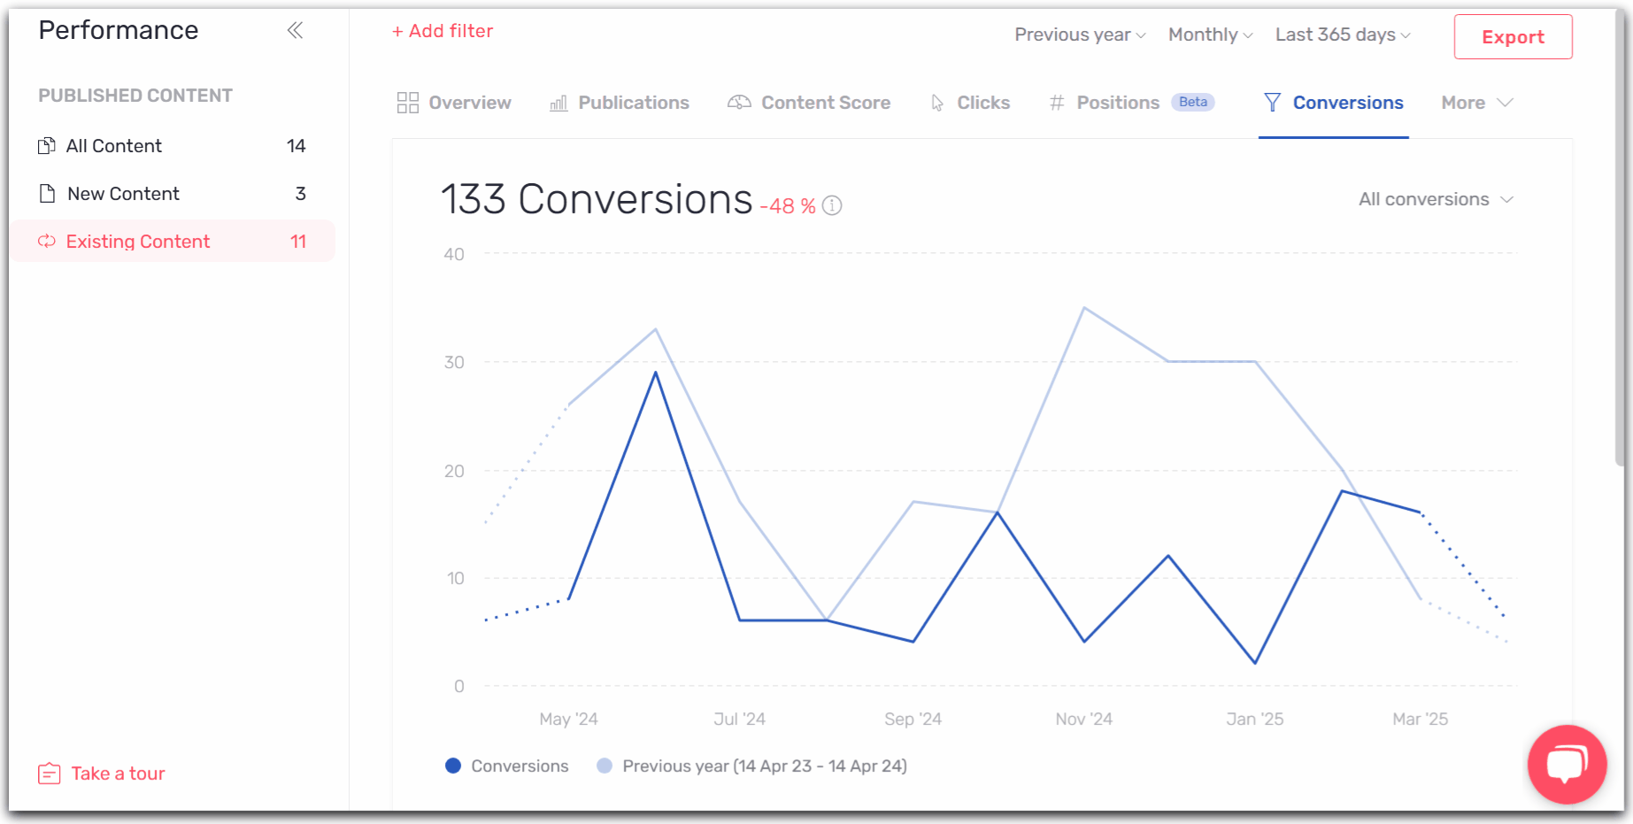Image resolution: width=1633 pixels, height=824 pixels.
Task: Click the 133 Conversions heading
Action: pos(597,199)
